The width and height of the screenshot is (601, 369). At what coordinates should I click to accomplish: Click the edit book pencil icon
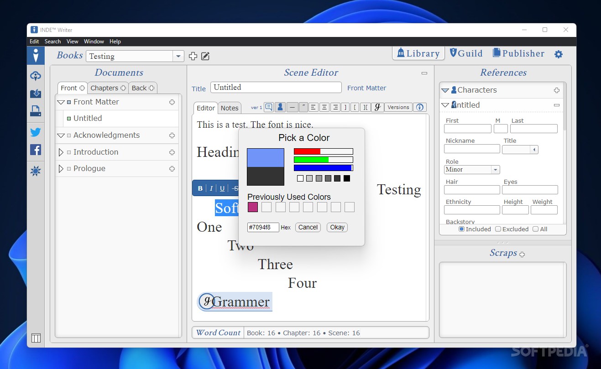point(205,56)
